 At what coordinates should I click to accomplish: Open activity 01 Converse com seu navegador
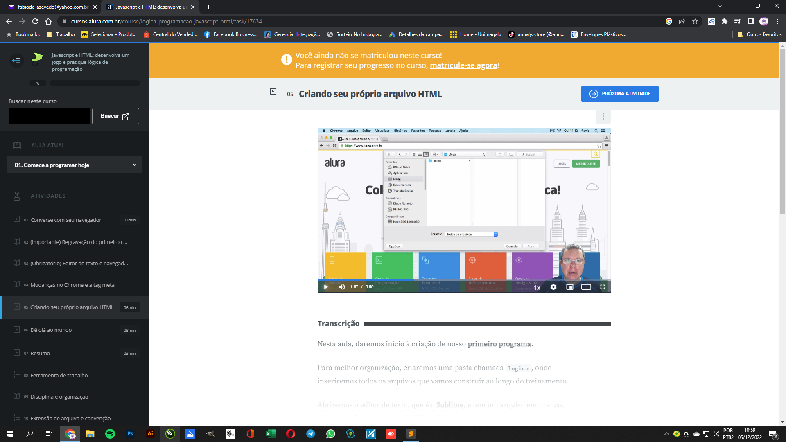point(75,220)
